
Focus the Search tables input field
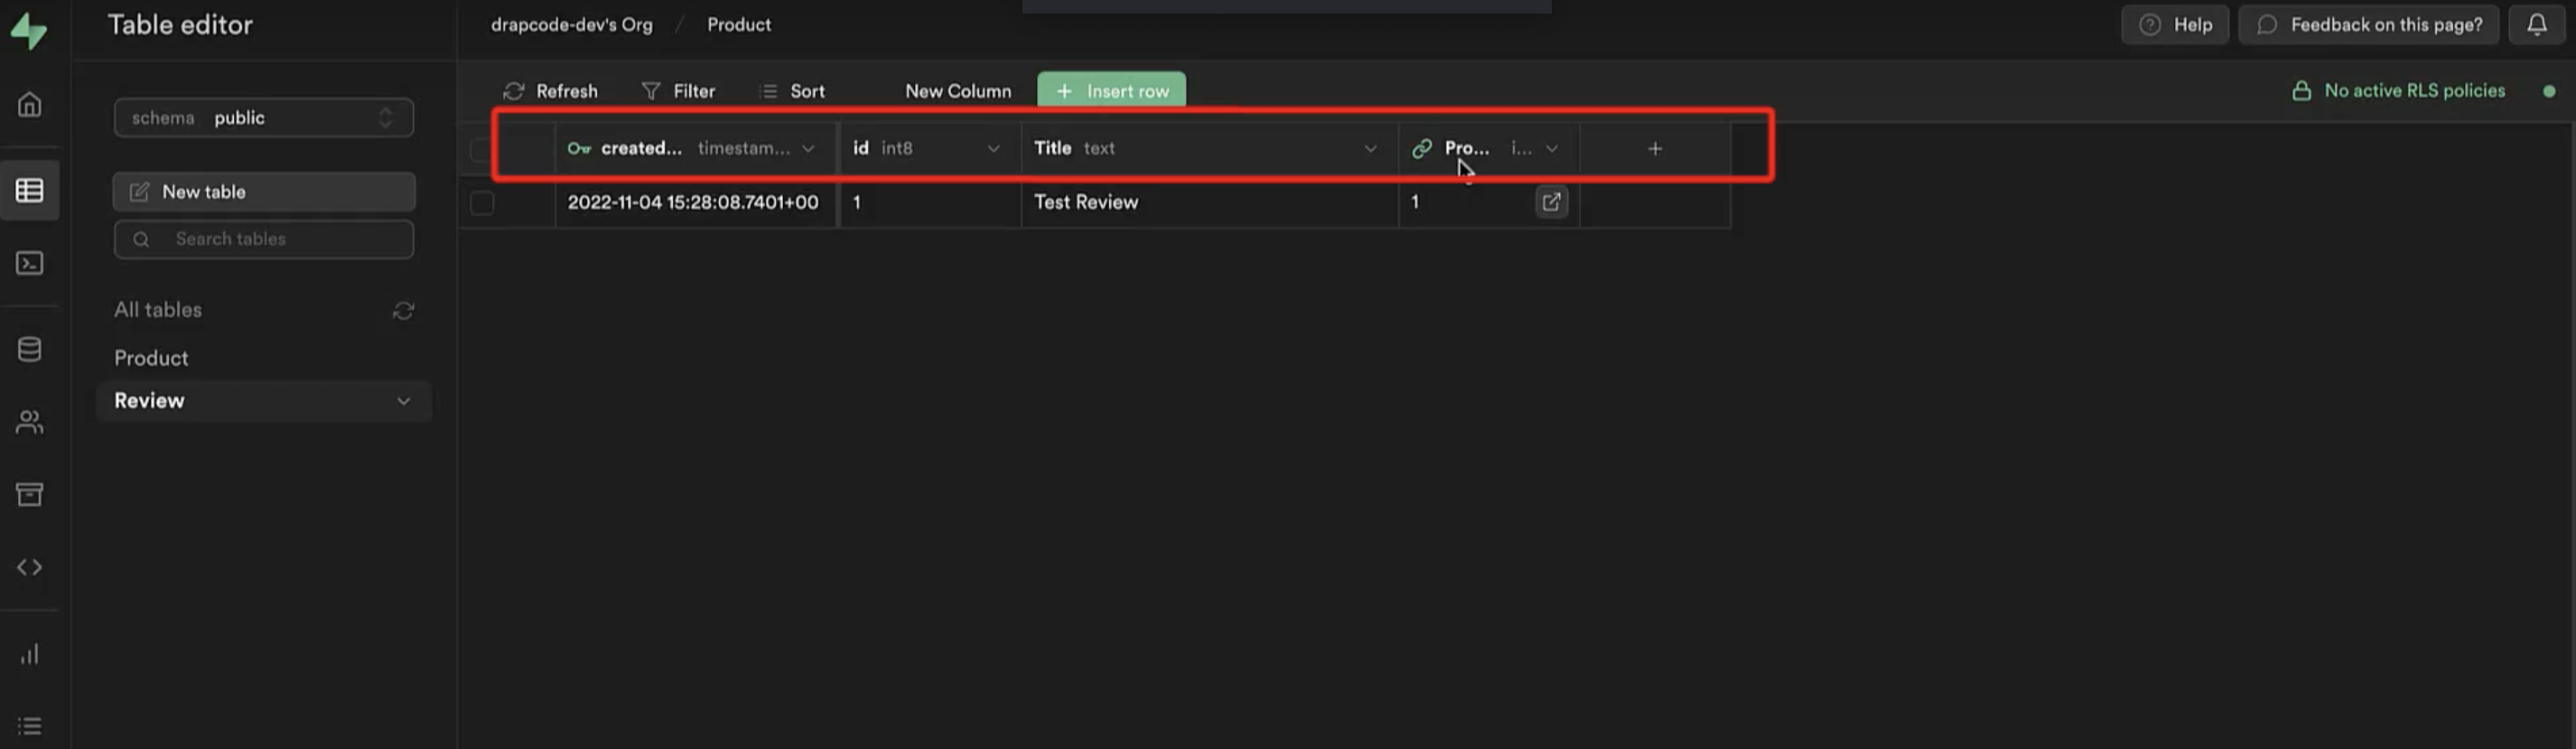point(264,239)
